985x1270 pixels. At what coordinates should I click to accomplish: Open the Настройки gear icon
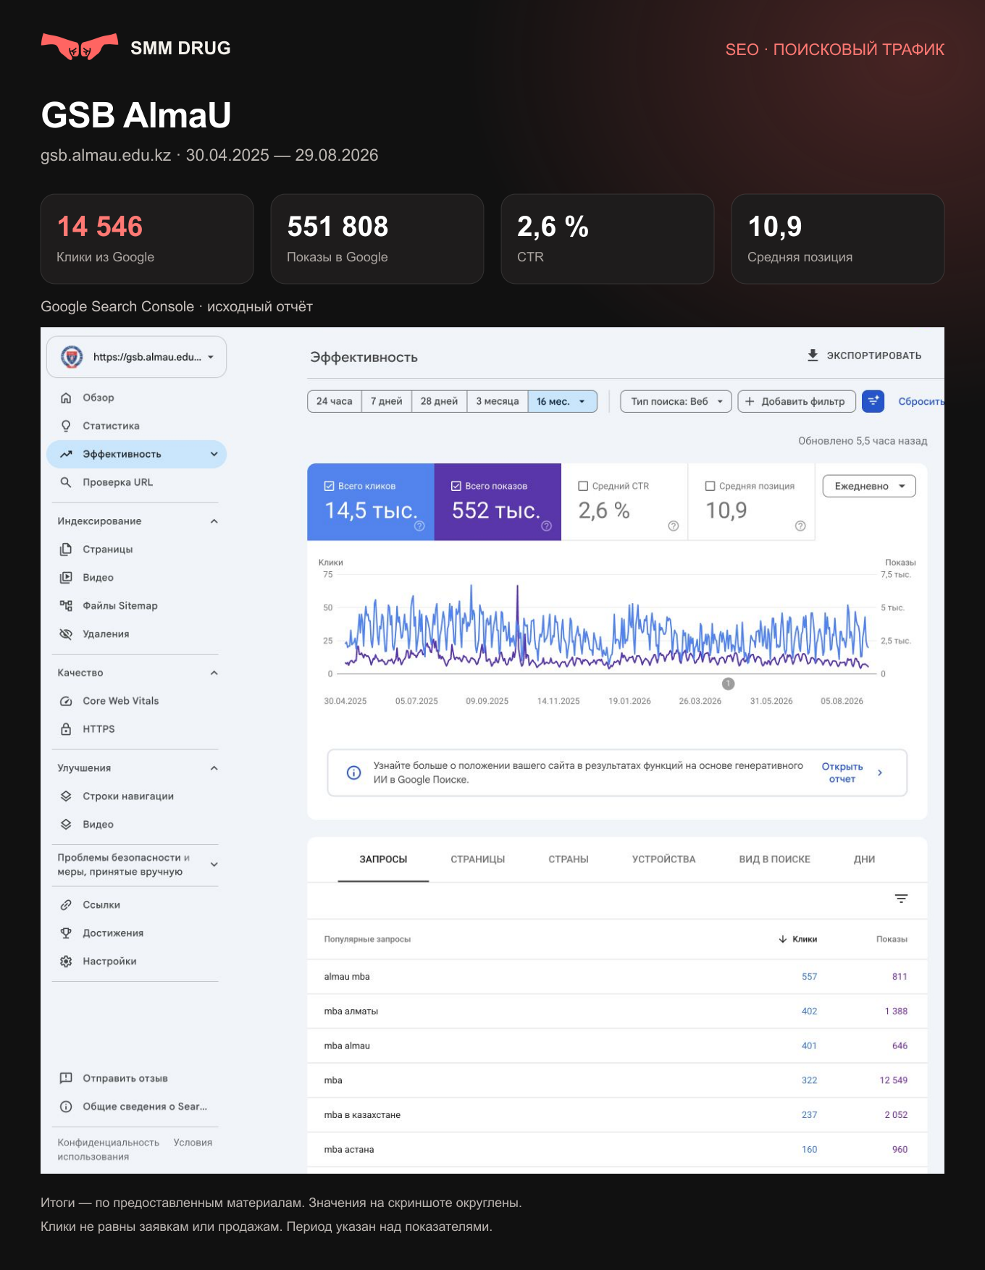tap(66, 961)
